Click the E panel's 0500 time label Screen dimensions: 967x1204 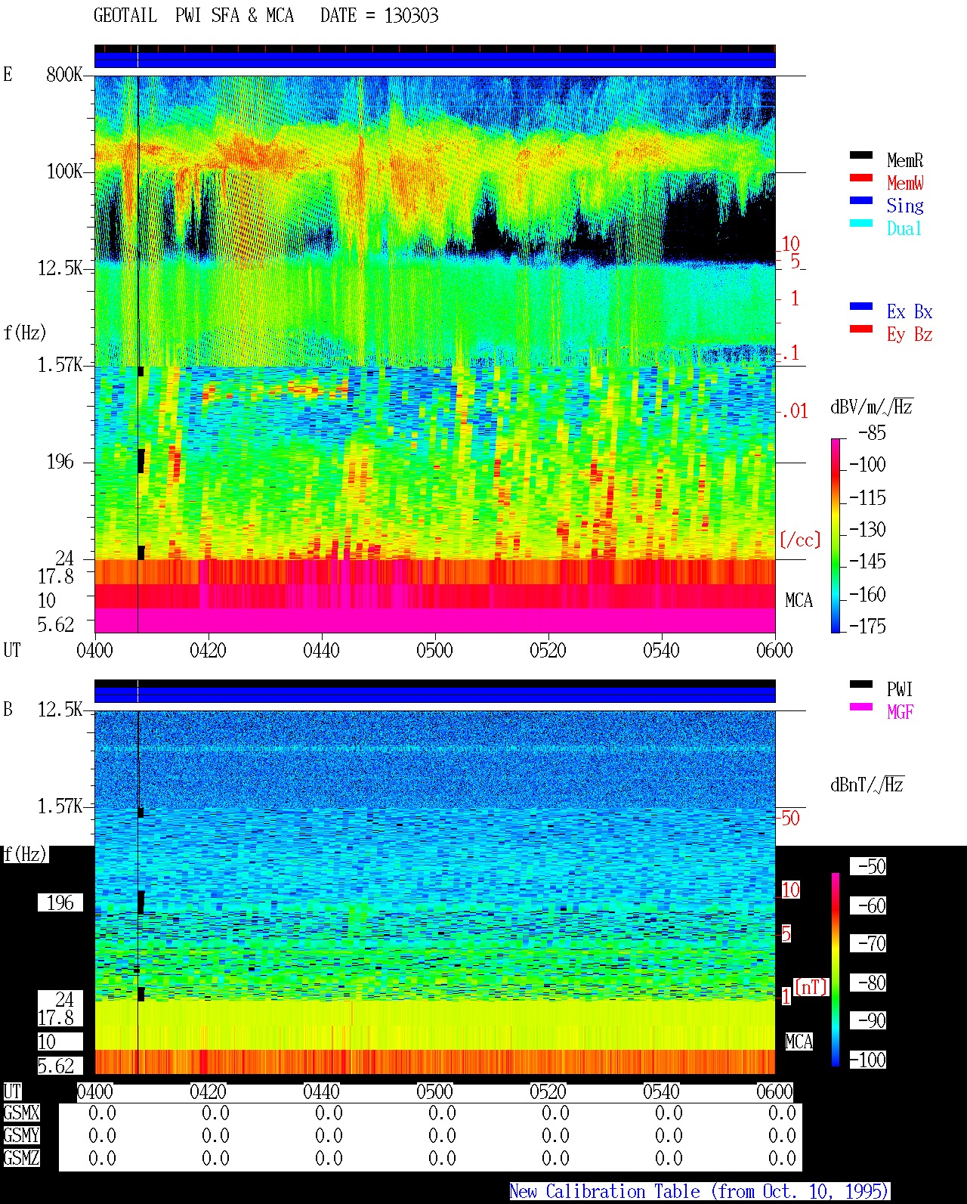pyautogui.click(x=434, y=651)
